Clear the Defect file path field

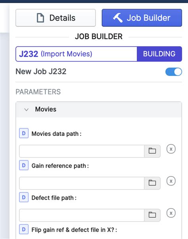point(171,213)
